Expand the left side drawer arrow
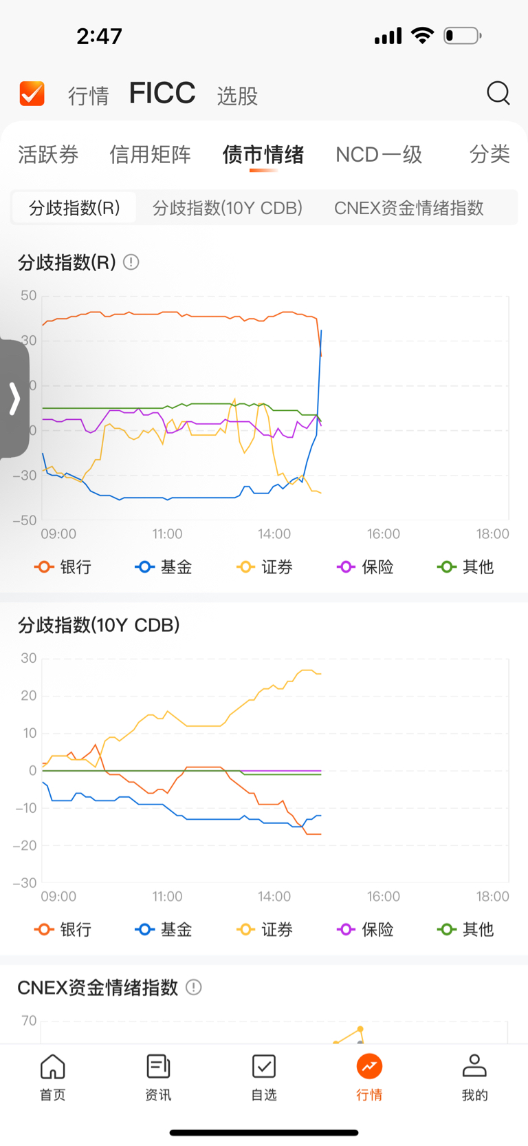Screen dimensions: 528x1146 tap(14, 399)
